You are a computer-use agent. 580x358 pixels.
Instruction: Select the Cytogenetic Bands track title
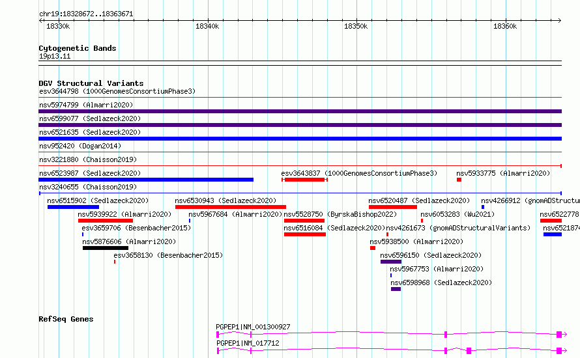click(78, 48)
